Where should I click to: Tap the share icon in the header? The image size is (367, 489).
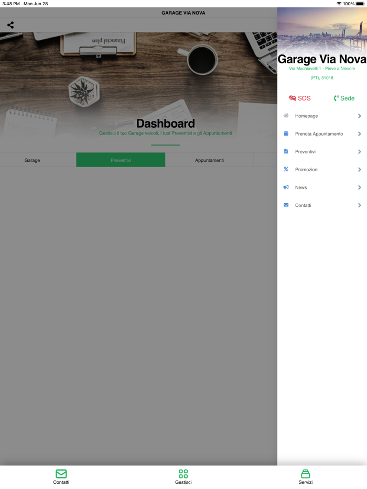10,25
